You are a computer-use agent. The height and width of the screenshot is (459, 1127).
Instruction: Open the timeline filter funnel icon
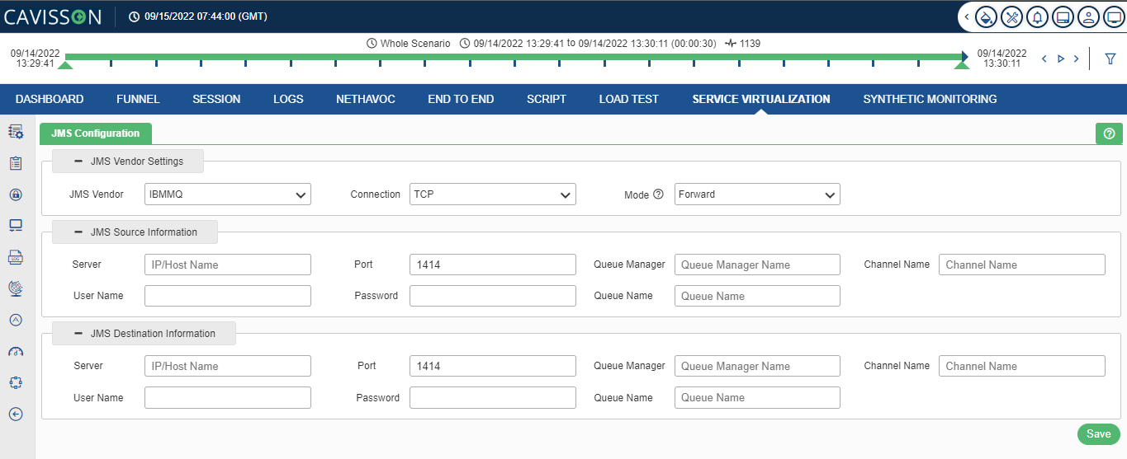coord(1110,59)
